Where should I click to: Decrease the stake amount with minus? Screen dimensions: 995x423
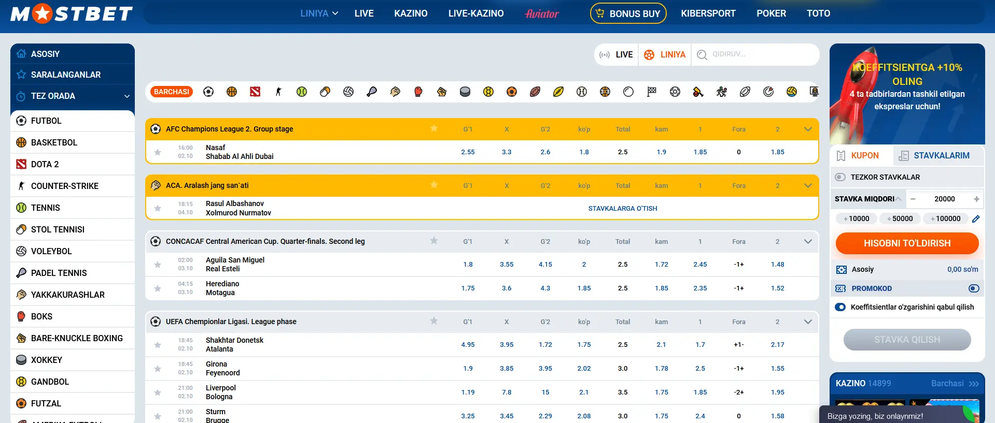click(913, 199)
